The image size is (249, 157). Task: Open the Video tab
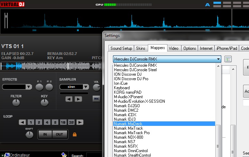point(174,48)
